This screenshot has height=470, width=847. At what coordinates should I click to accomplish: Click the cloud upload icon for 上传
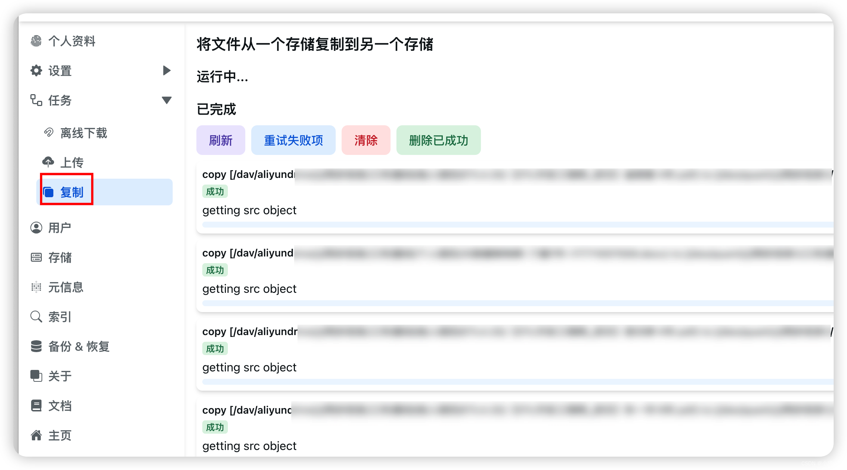pos(48,162)
